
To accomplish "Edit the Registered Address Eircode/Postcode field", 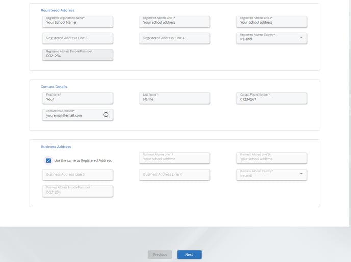I will coord(78,55).
